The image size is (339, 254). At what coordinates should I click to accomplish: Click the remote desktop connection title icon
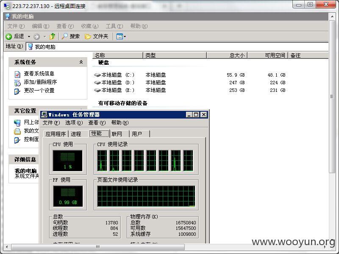(x=7, y=6)
